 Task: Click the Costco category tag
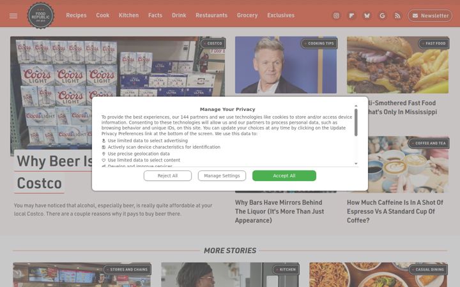point(213,43)
